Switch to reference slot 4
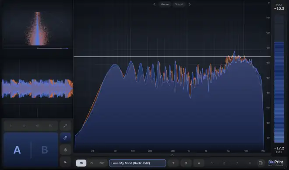 point(199,163)
